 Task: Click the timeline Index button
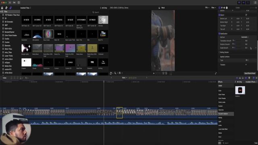pos(4,78)
